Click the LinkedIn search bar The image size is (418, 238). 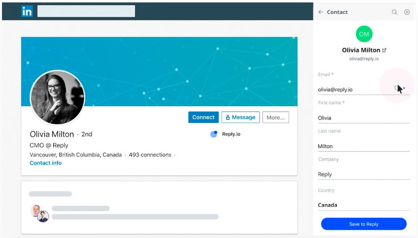coord(86,11)
